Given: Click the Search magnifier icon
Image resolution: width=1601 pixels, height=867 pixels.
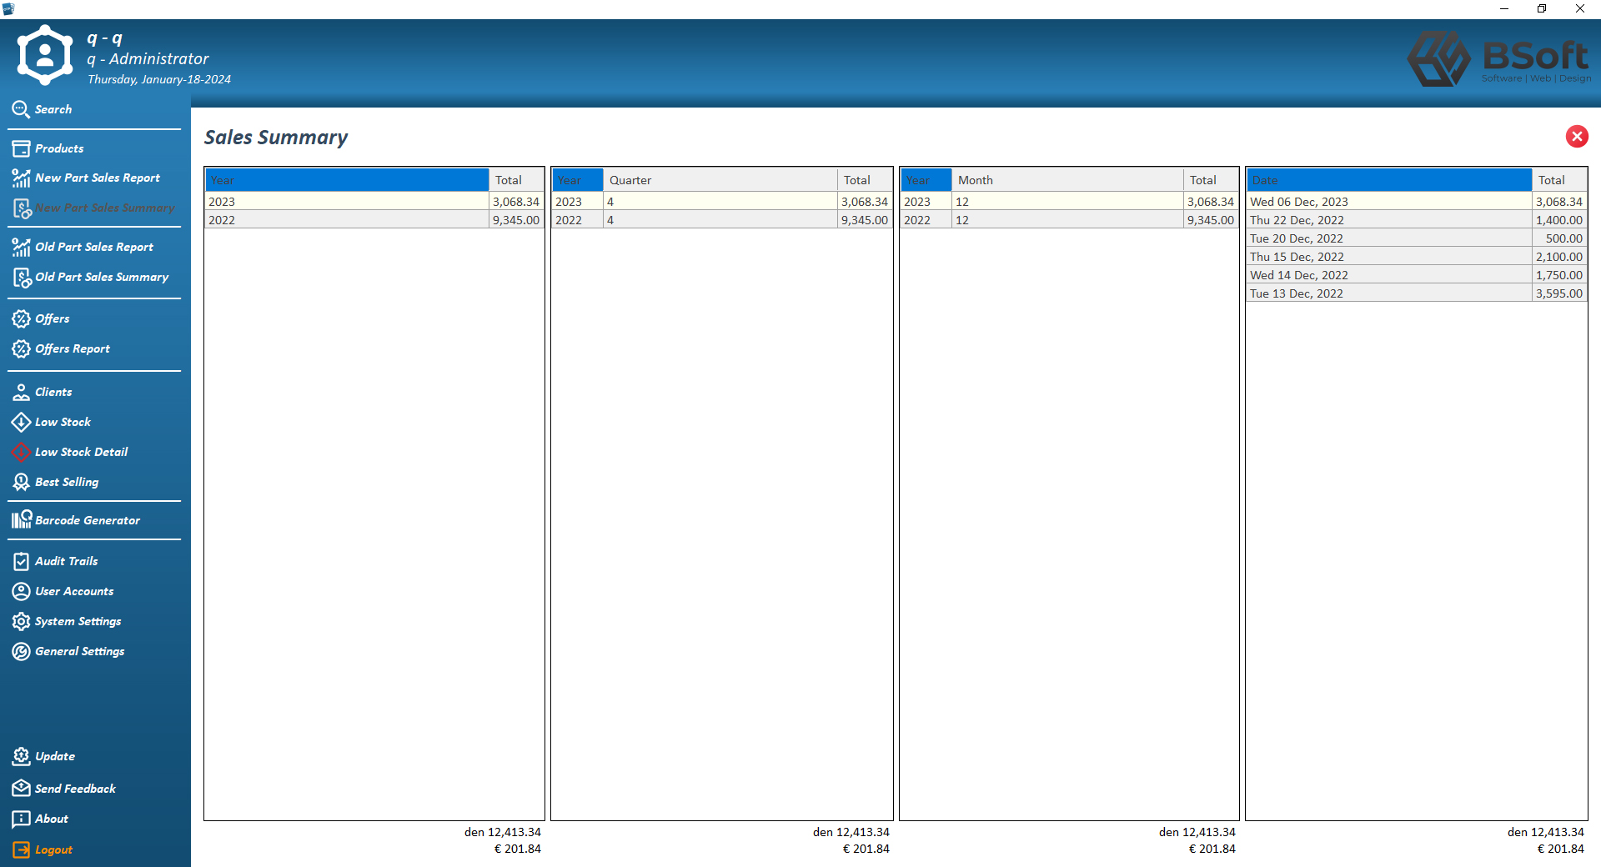Looking at the screenshot, I should (x=21, y=109).
